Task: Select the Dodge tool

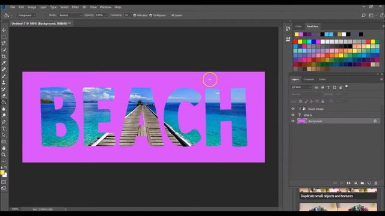Action: coord(4,115)
